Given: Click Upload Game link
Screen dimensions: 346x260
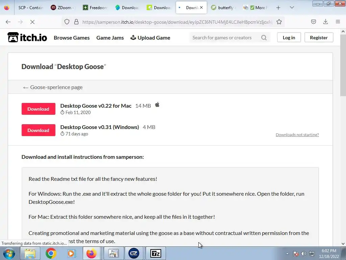Looking at the screenshot, I should coord(150,38).
